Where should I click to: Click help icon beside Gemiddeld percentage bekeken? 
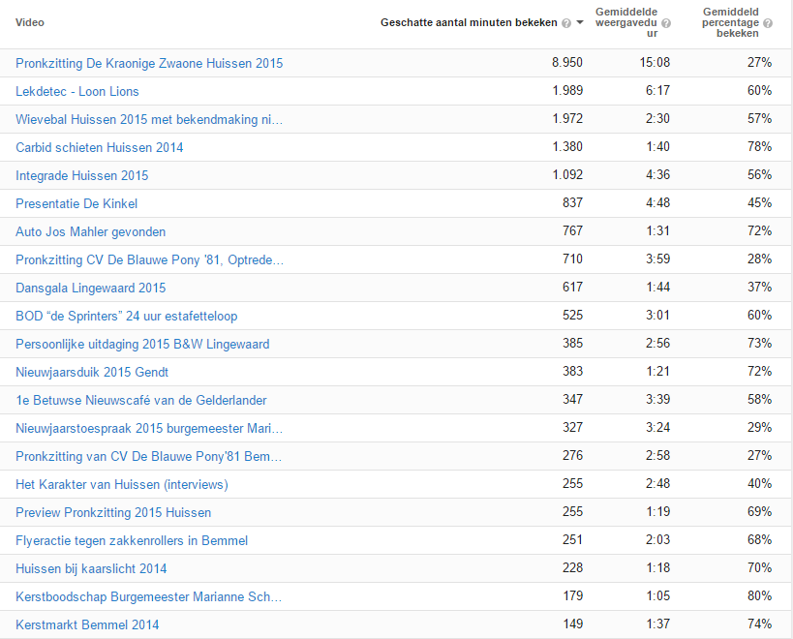[767, 22]
